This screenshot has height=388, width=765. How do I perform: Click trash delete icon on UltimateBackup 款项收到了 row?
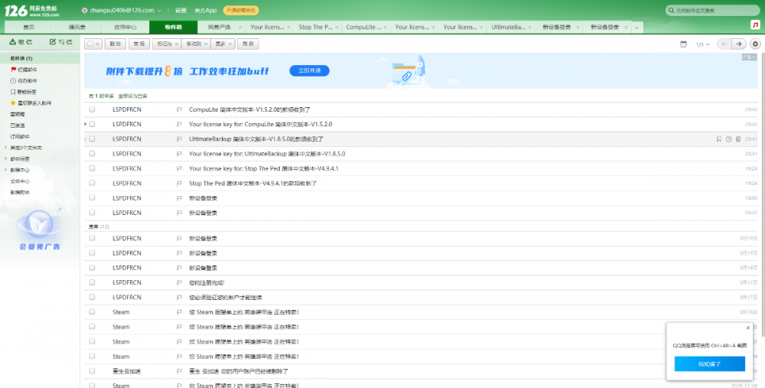tap(738, 139)
